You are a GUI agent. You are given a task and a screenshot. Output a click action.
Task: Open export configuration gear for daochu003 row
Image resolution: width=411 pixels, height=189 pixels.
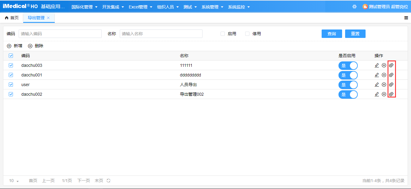(391, 65)
